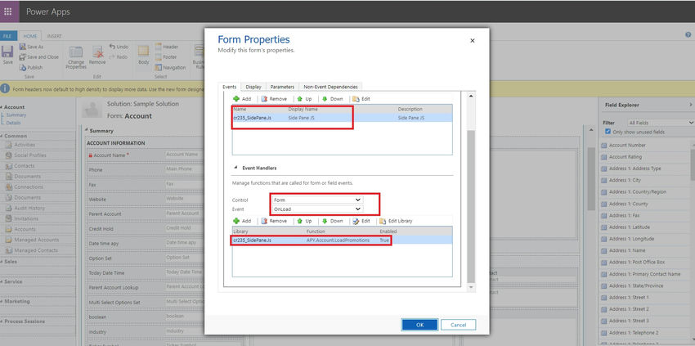This screenshot has height=346, width=695.
Task: Close the Form Properties dialog
Action: (472, 41)
